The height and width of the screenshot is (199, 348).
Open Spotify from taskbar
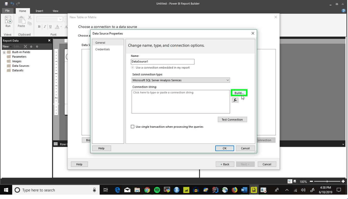[x=157, y=190]
